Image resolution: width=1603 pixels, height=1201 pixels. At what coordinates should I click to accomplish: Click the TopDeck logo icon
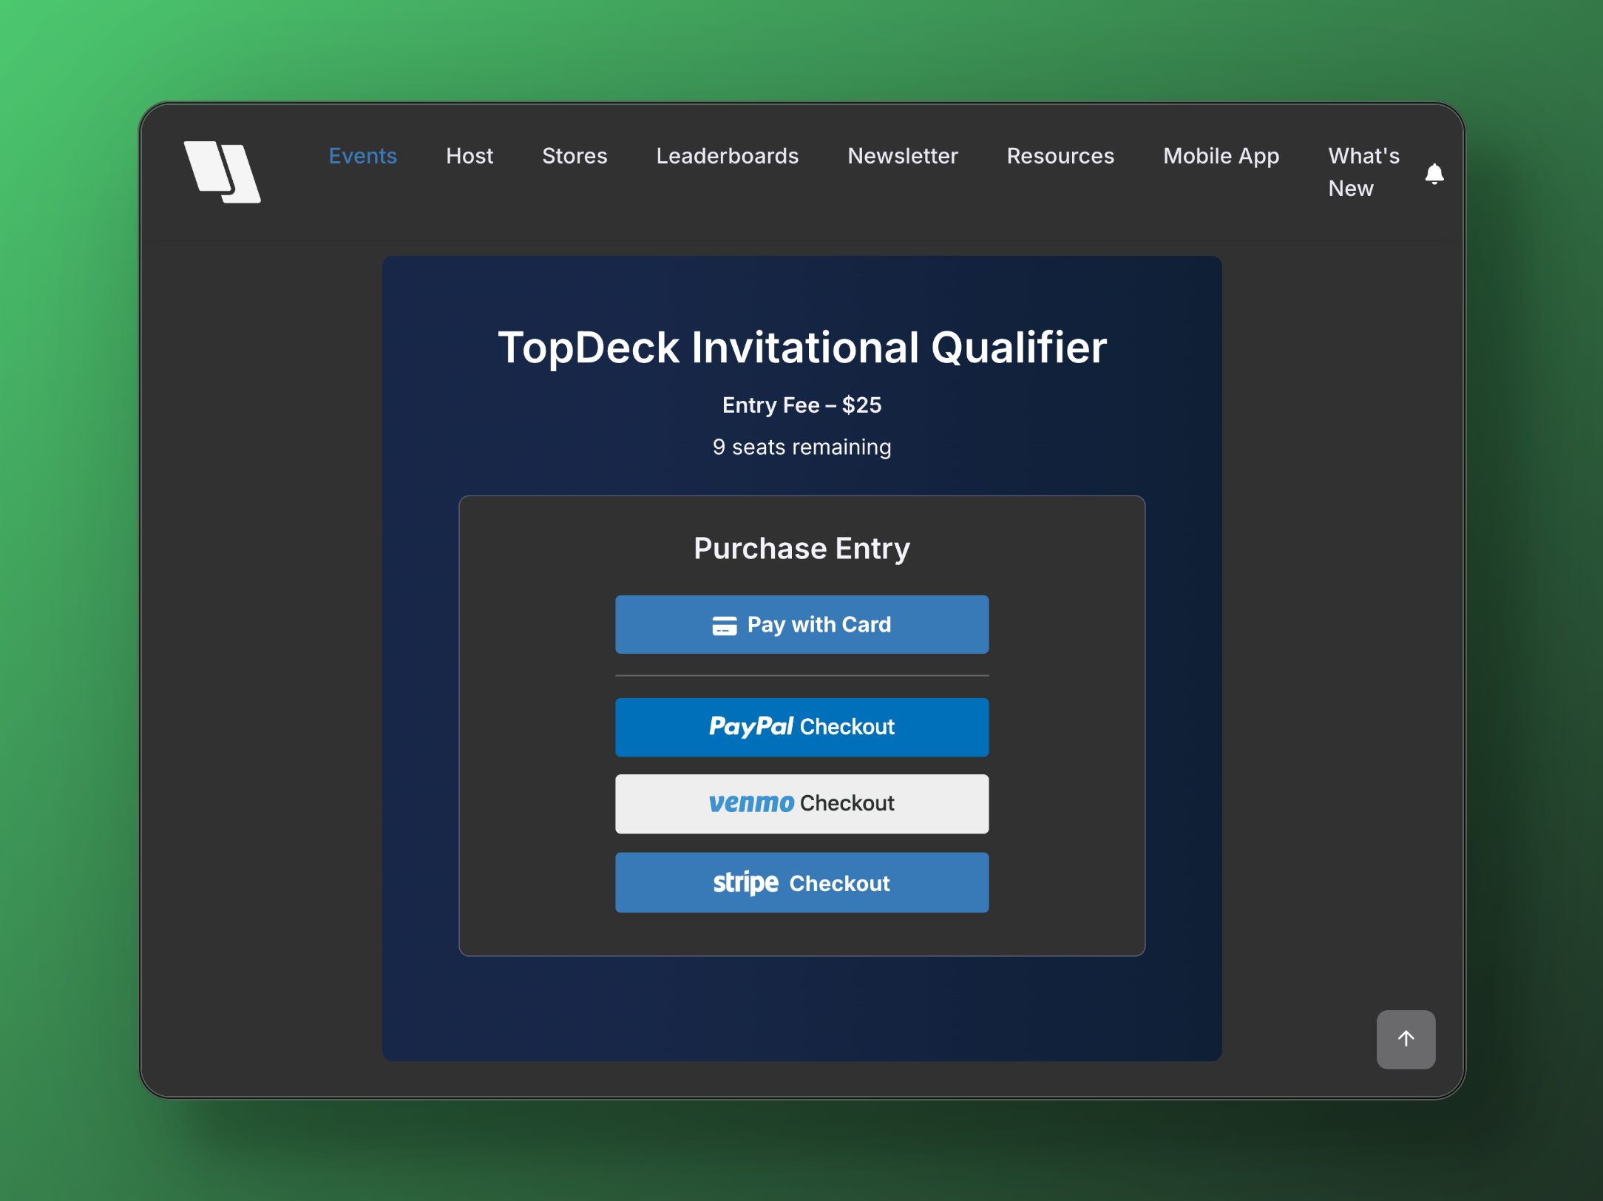click(x=222, y=172)
